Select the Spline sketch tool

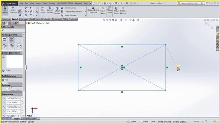click(31, 8)
